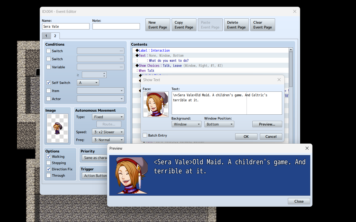Select event page 2 tab
356x222 pixels.
[55, 36]
